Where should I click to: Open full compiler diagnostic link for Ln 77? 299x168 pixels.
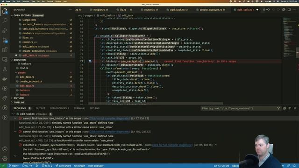coord(109,118)
